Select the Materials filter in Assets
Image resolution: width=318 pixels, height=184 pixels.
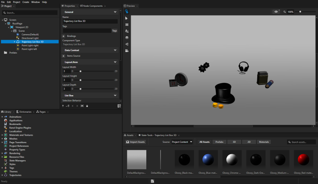pos(264,142)
